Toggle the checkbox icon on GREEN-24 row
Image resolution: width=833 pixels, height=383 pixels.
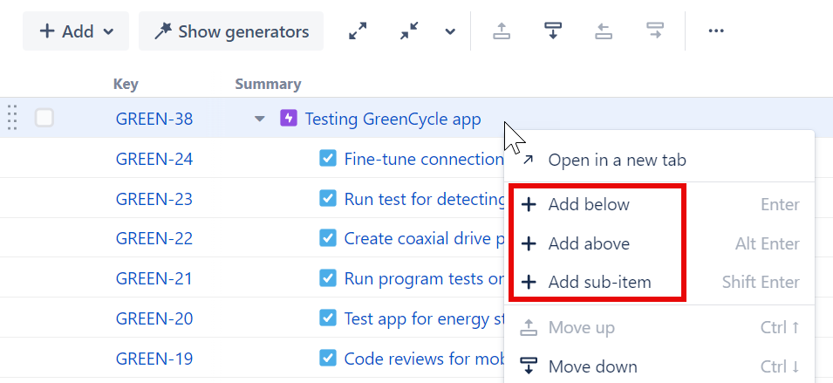coord(328,159)
